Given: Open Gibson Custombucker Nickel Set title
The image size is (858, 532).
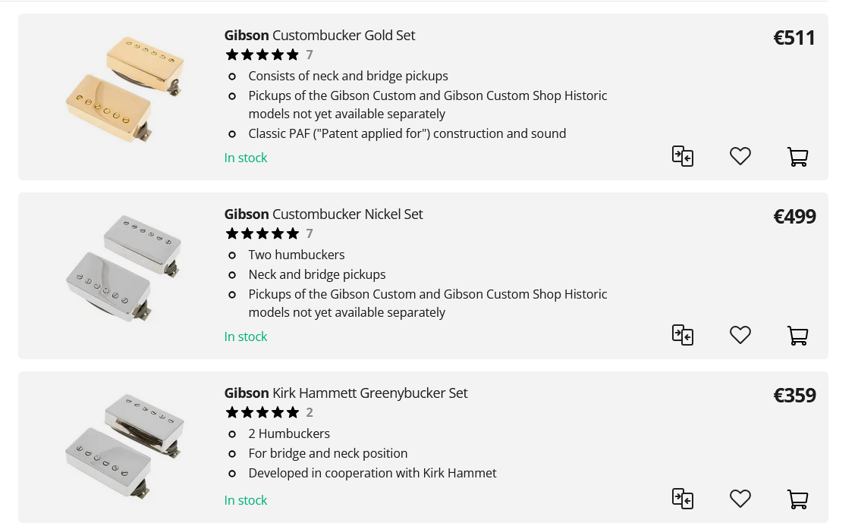Looking at the screenshot, I should tap(323, 214).
